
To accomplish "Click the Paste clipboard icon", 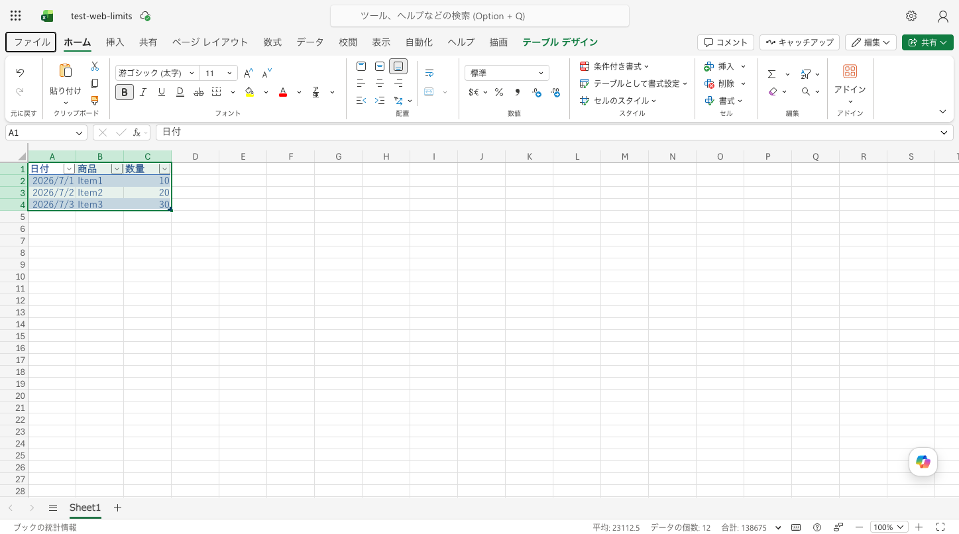I will click(65, 71).
